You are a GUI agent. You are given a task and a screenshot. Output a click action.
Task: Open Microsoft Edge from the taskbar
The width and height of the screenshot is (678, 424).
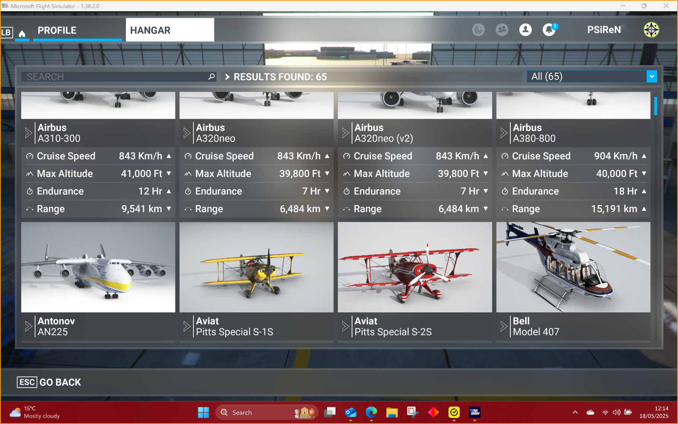point(371,412)
